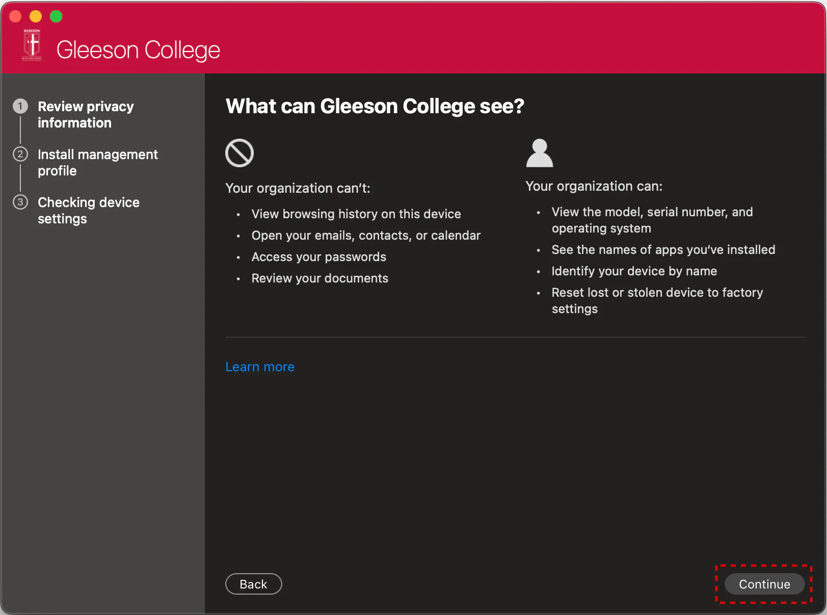Click View the model, serial number item

[652, 220]
